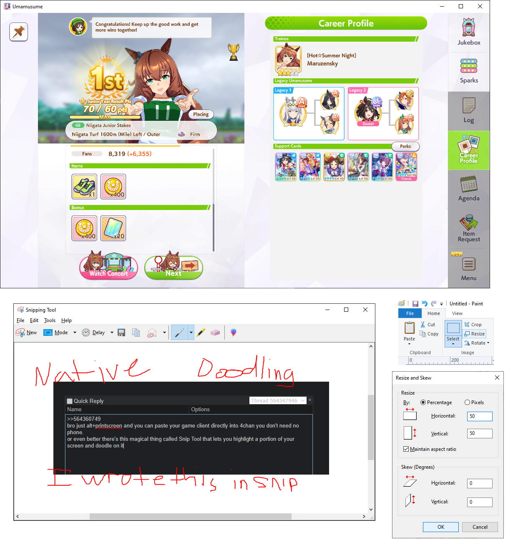Click Save Snip floppy icon in Snipping Tool
This screenshot has height=545, width=513.
pos(121,332)
